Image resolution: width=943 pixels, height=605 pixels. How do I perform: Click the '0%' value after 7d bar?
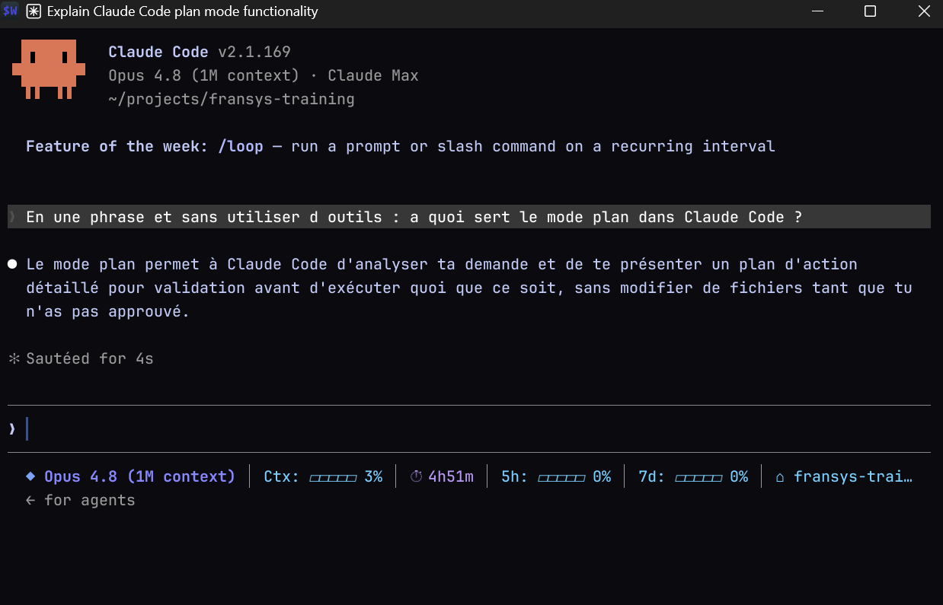click(x=739, y=476)
